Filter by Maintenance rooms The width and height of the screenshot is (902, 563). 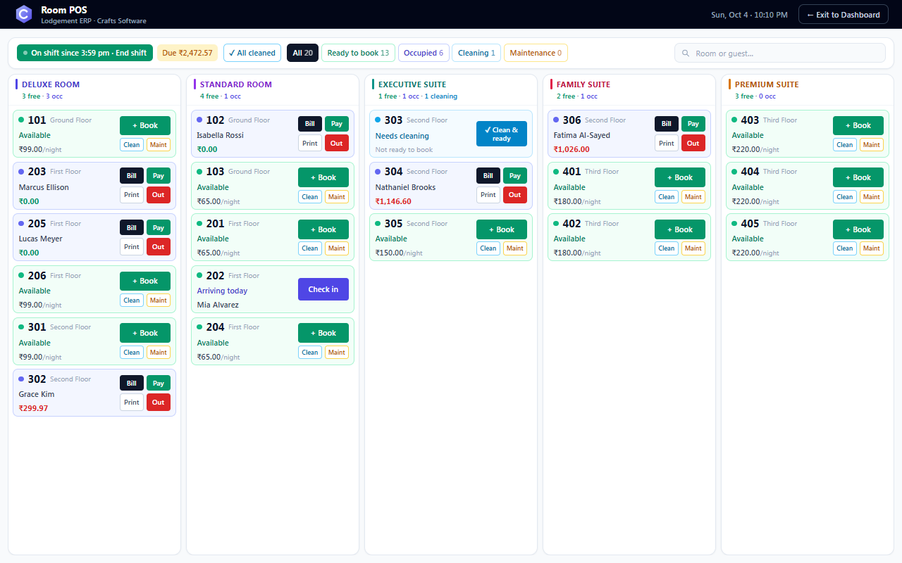[x=536, y=53]
